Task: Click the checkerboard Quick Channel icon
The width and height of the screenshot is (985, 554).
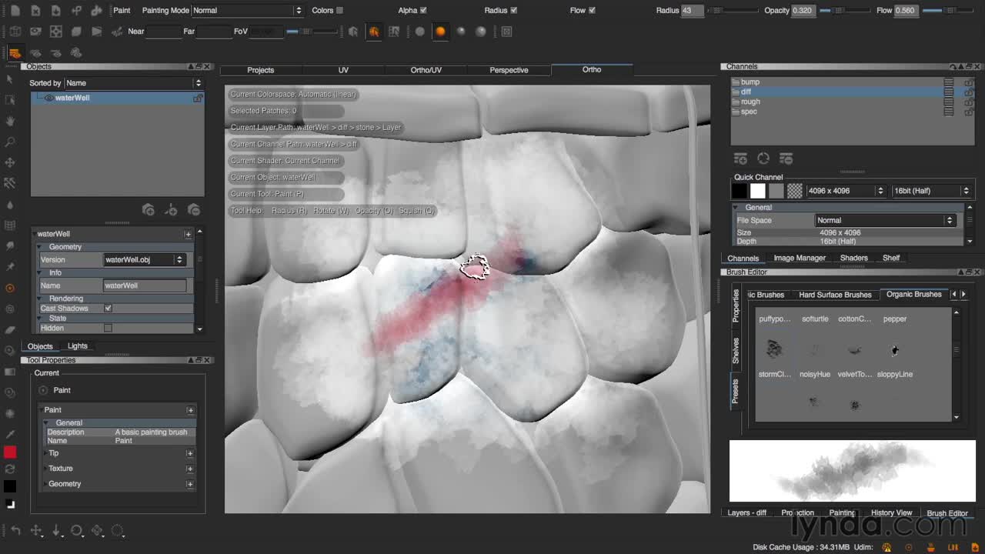Action: click(795, 191)
